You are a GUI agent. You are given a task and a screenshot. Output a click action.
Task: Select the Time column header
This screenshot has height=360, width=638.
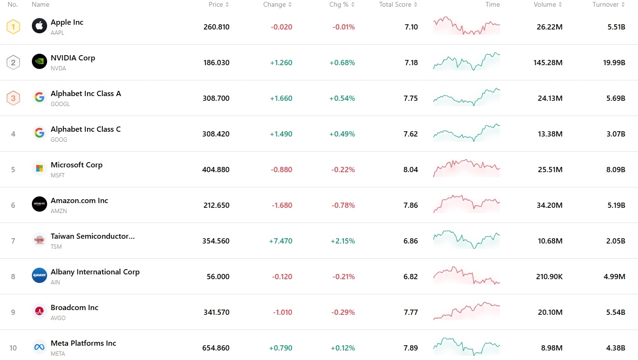coord(492,4)
